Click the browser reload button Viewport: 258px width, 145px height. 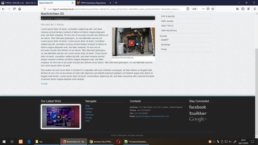pyautogui.click(x=14, y=9)
